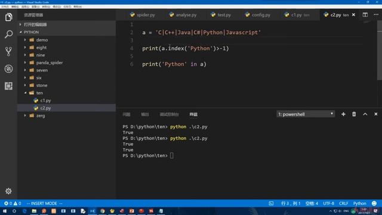Switch to the c1.py editor tab
The width and height of the screenshot is (382, 215).
(x=297, y=15)
